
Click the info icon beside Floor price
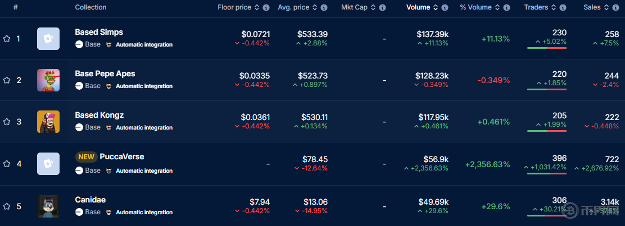[x=266, y=8]
